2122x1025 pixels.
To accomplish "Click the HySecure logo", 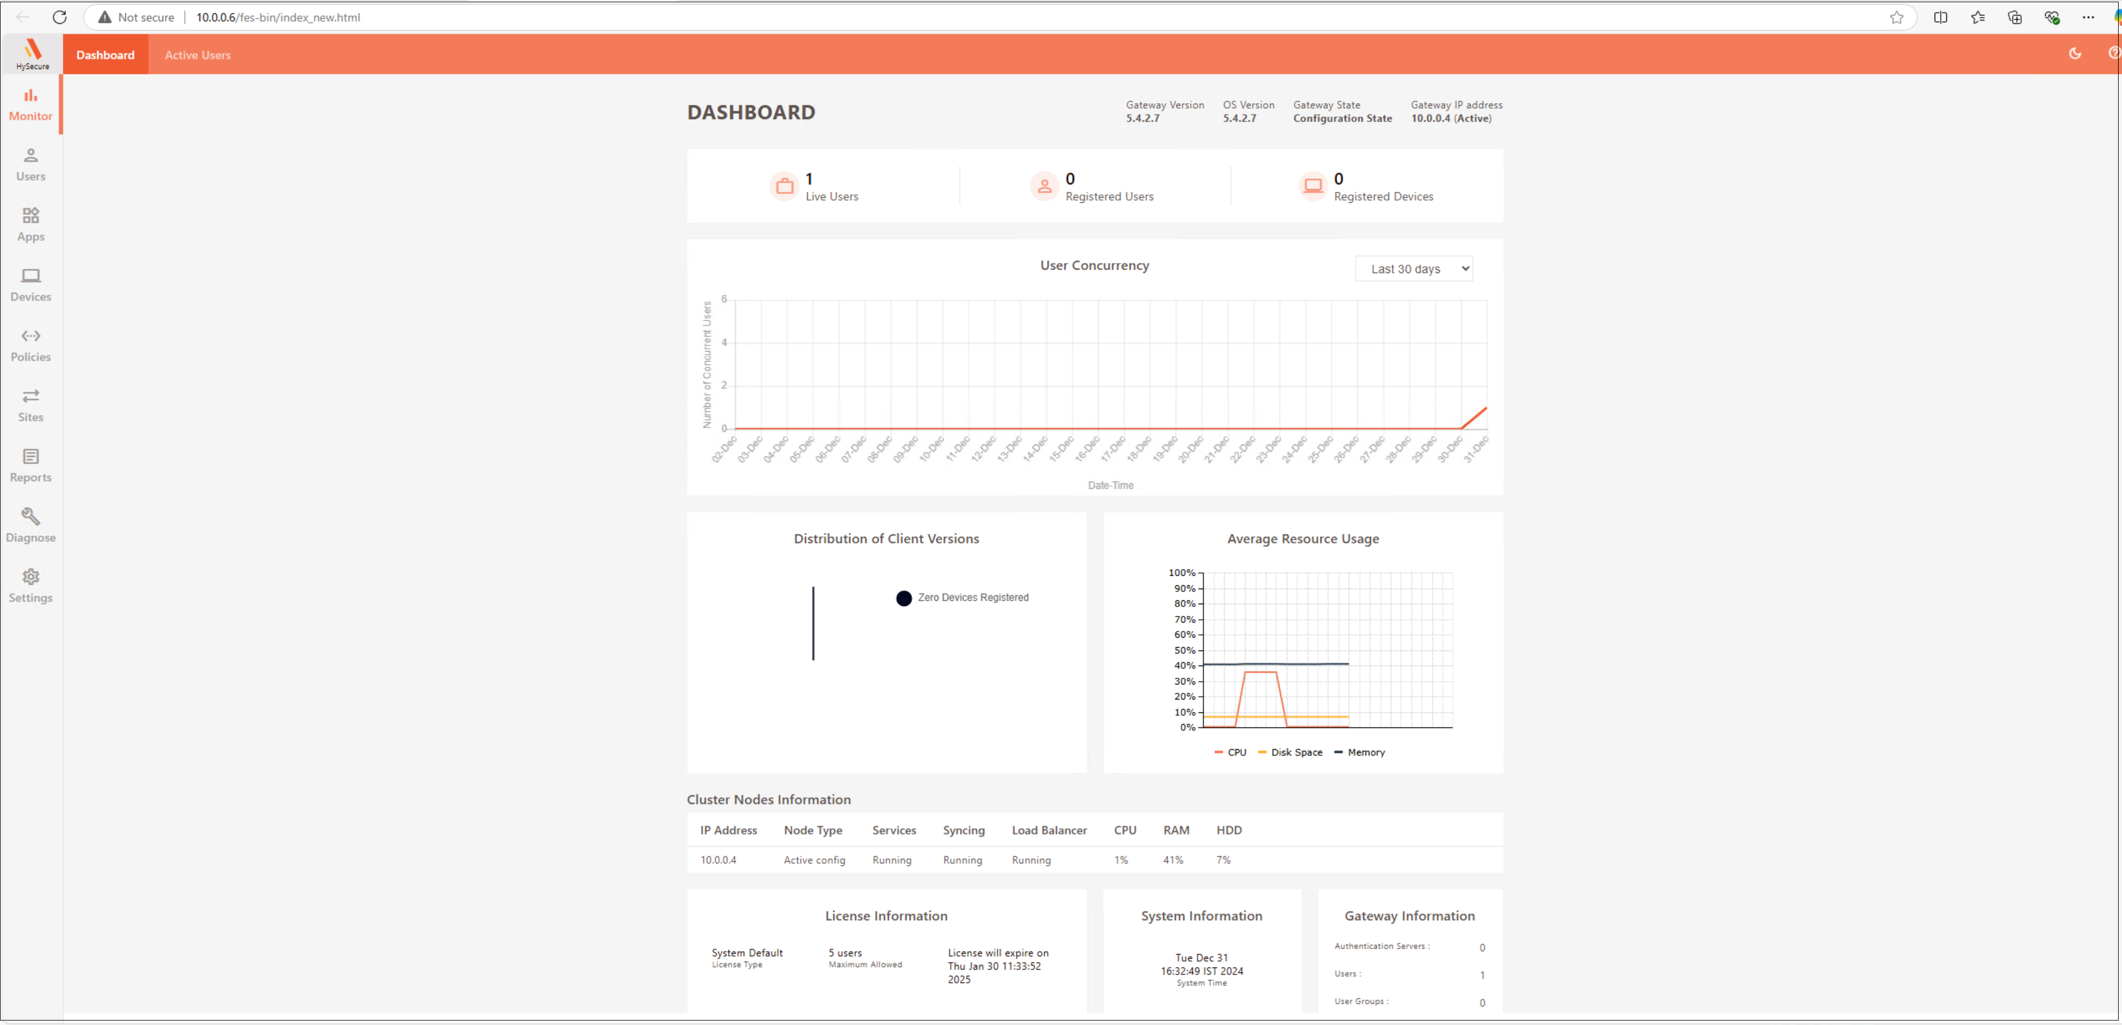I will tap(32, 54).
